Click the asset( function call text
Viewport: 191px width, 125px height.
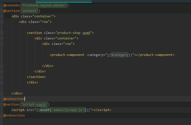coord(46,110)
